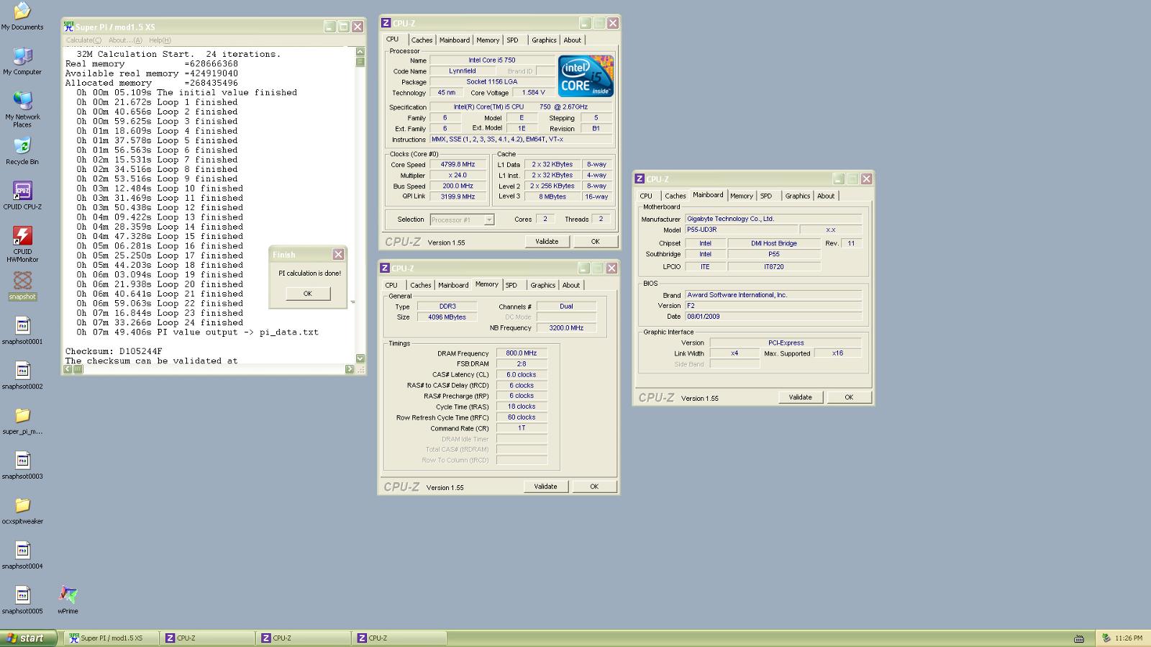Image resolution: width=1151 pixels, height=647 pixels.
Task: Click the DRAM Frequency 800.0 MHz field
Action: point(522,353)
